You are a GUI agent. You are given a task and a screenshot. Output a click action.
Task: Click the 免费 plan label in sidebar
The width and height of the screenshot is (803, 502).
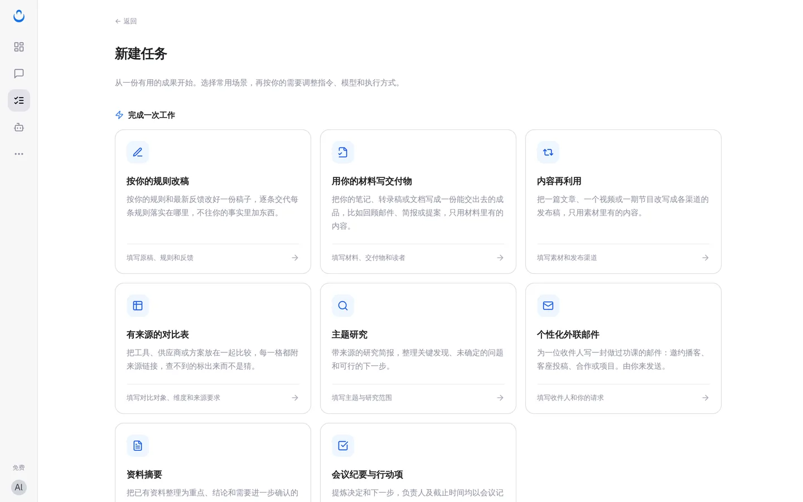[x=19, y=468]
